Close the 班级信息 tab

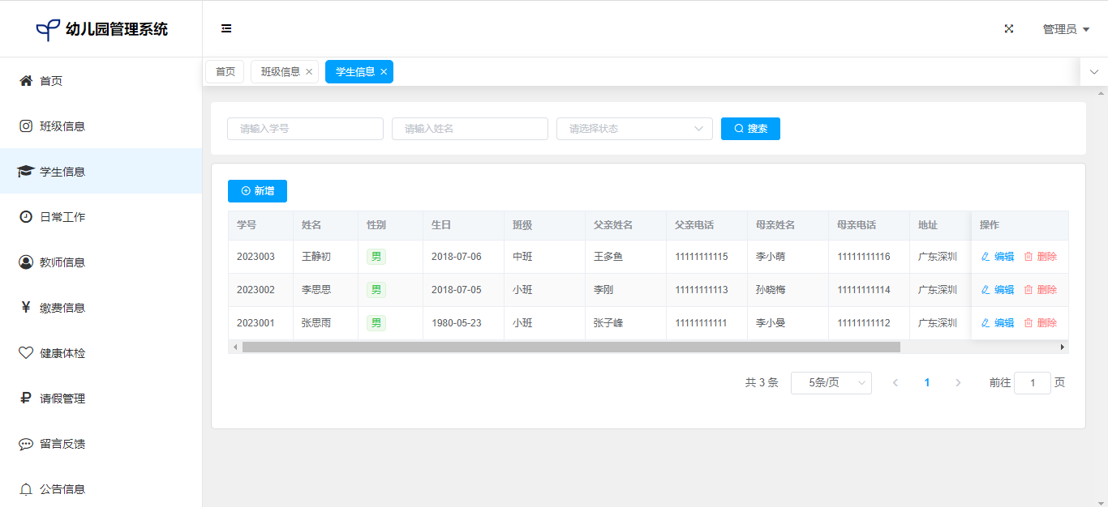pos(309,72)
